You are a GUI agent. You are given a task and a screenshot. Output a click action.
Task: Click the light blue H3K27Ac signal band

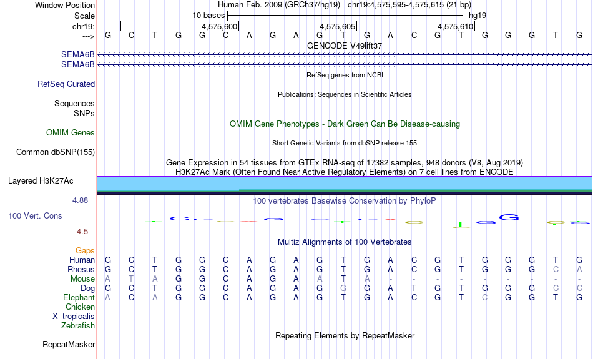[x=345, y=183]
